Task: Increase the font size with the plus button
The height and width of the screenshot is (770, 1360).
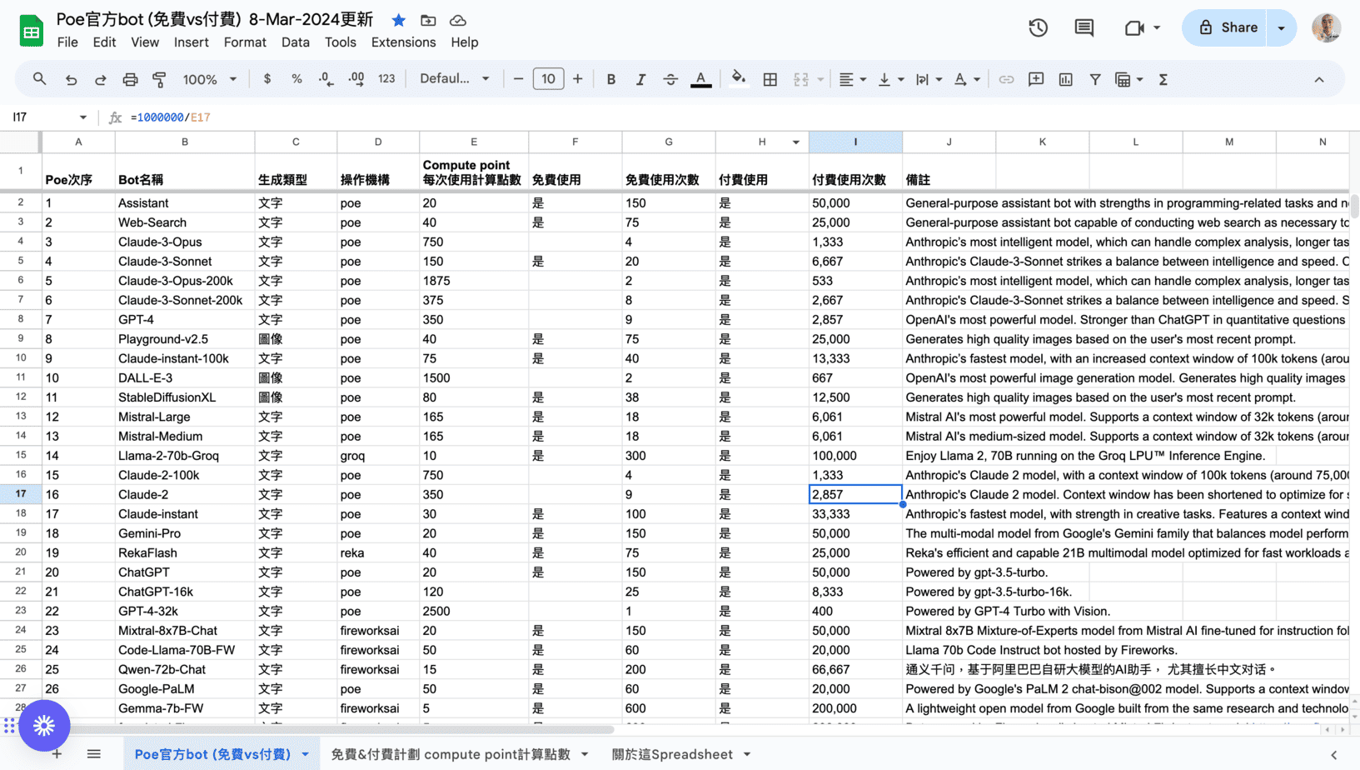Action: coord(577,79)
